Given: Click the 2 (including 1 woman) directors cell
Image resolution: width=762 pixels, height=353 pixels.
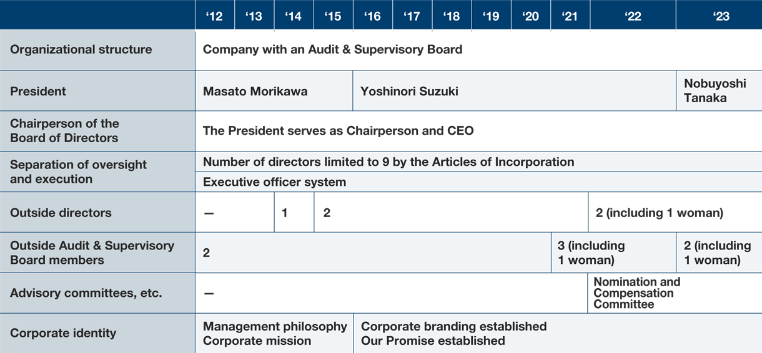Looking at the screenshot, I should point(675,213).
